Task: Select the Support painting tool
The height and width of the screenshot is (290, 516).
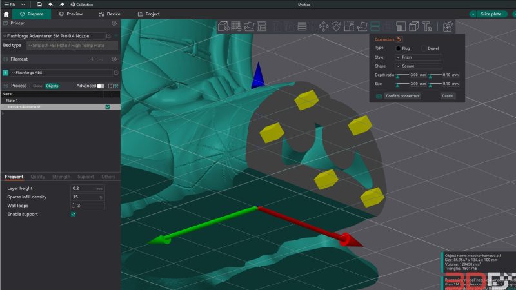Action: click(401, 26)
